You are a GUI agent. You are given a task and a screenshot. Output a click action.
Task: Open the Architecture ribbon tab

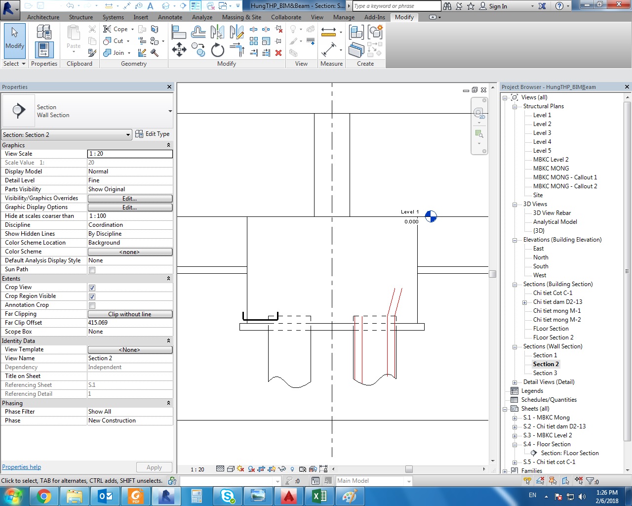pos(43,17)
